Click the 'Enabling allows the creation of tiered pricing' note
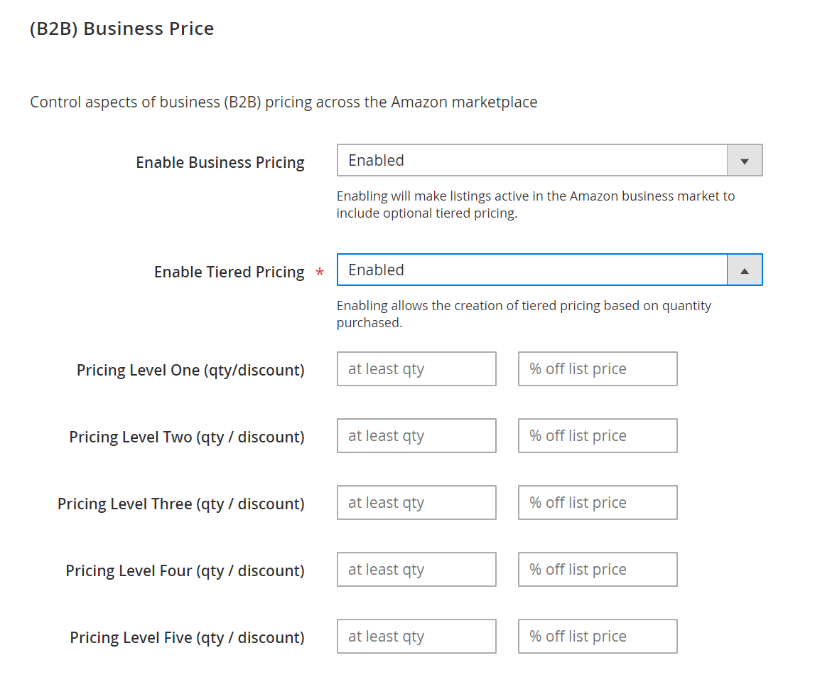 [524, 314]
